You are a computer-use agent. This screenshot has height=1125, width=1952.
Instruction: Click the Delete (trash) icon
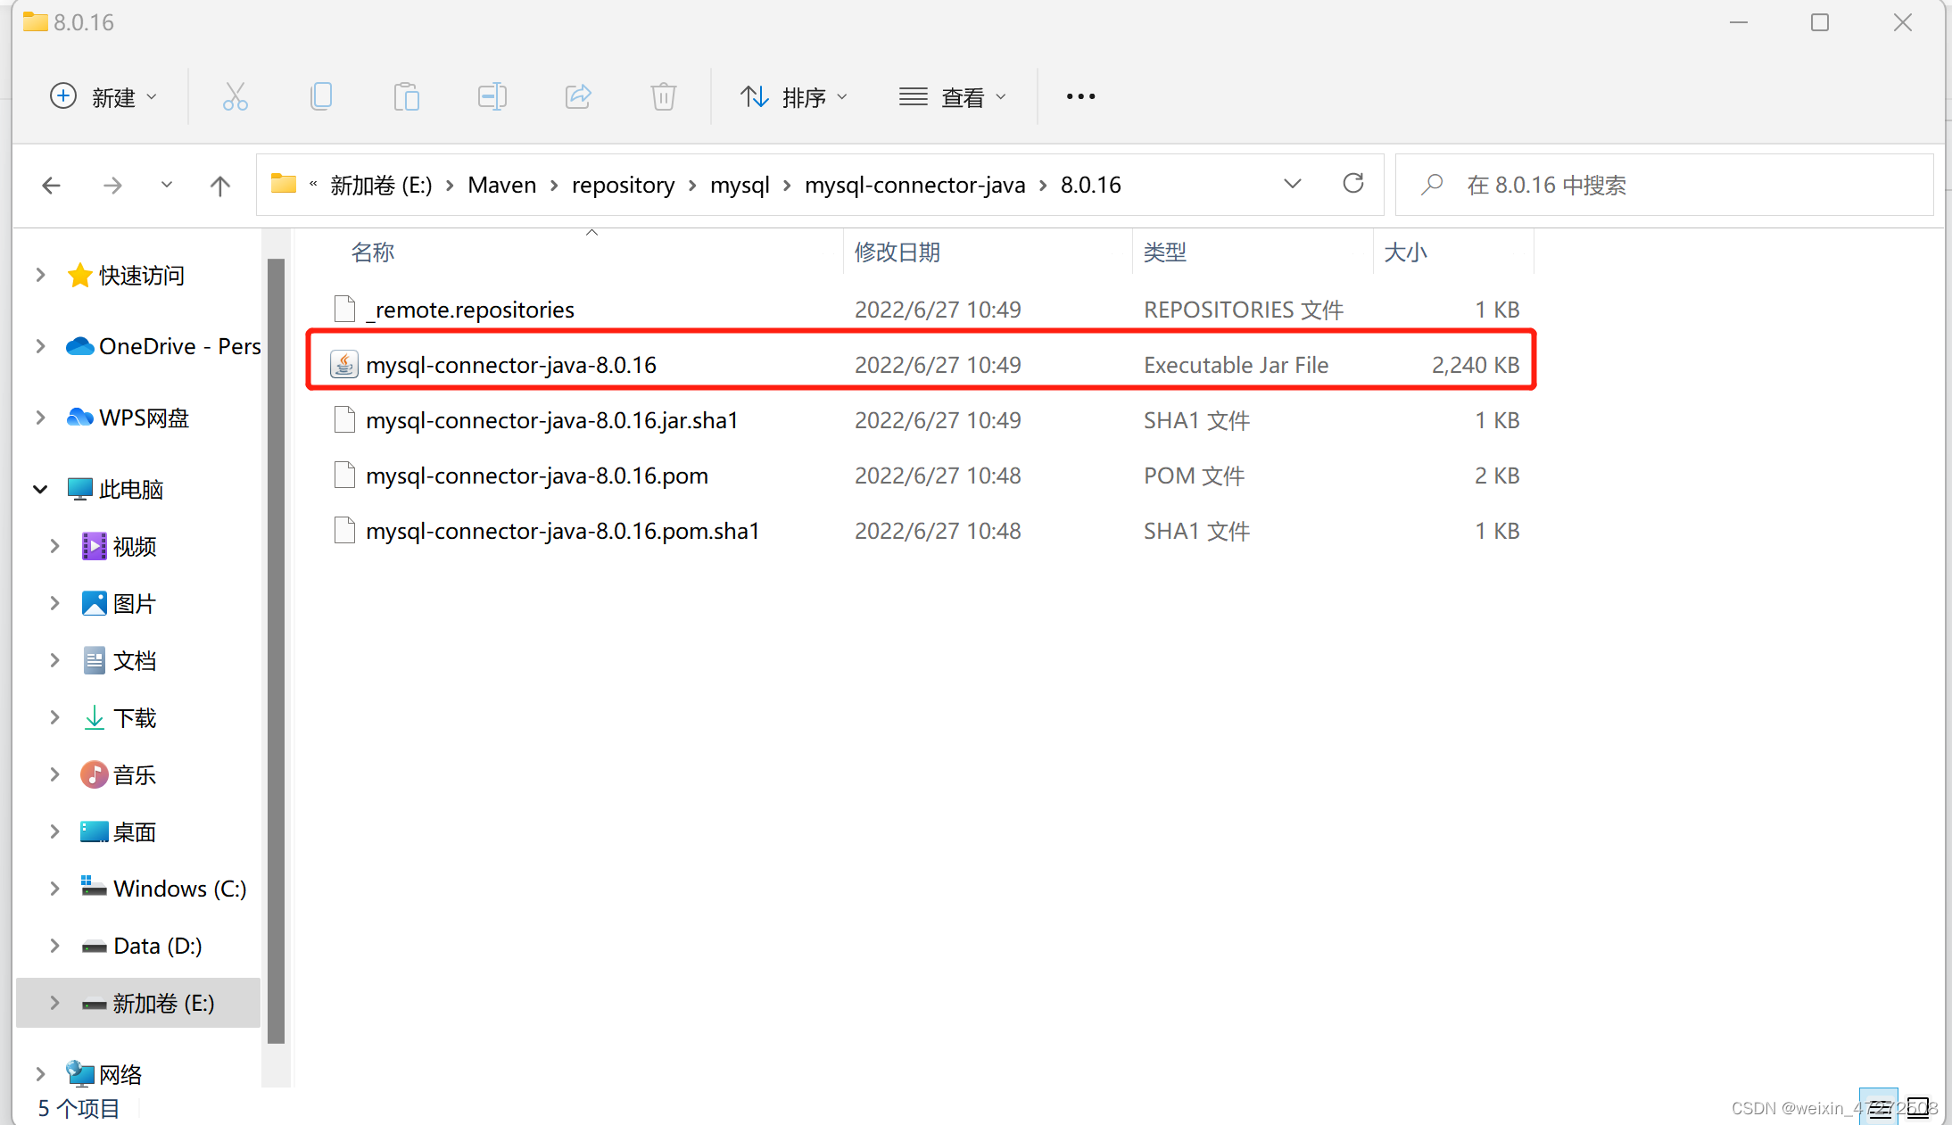pyautogui.click(x=663, y=96)
